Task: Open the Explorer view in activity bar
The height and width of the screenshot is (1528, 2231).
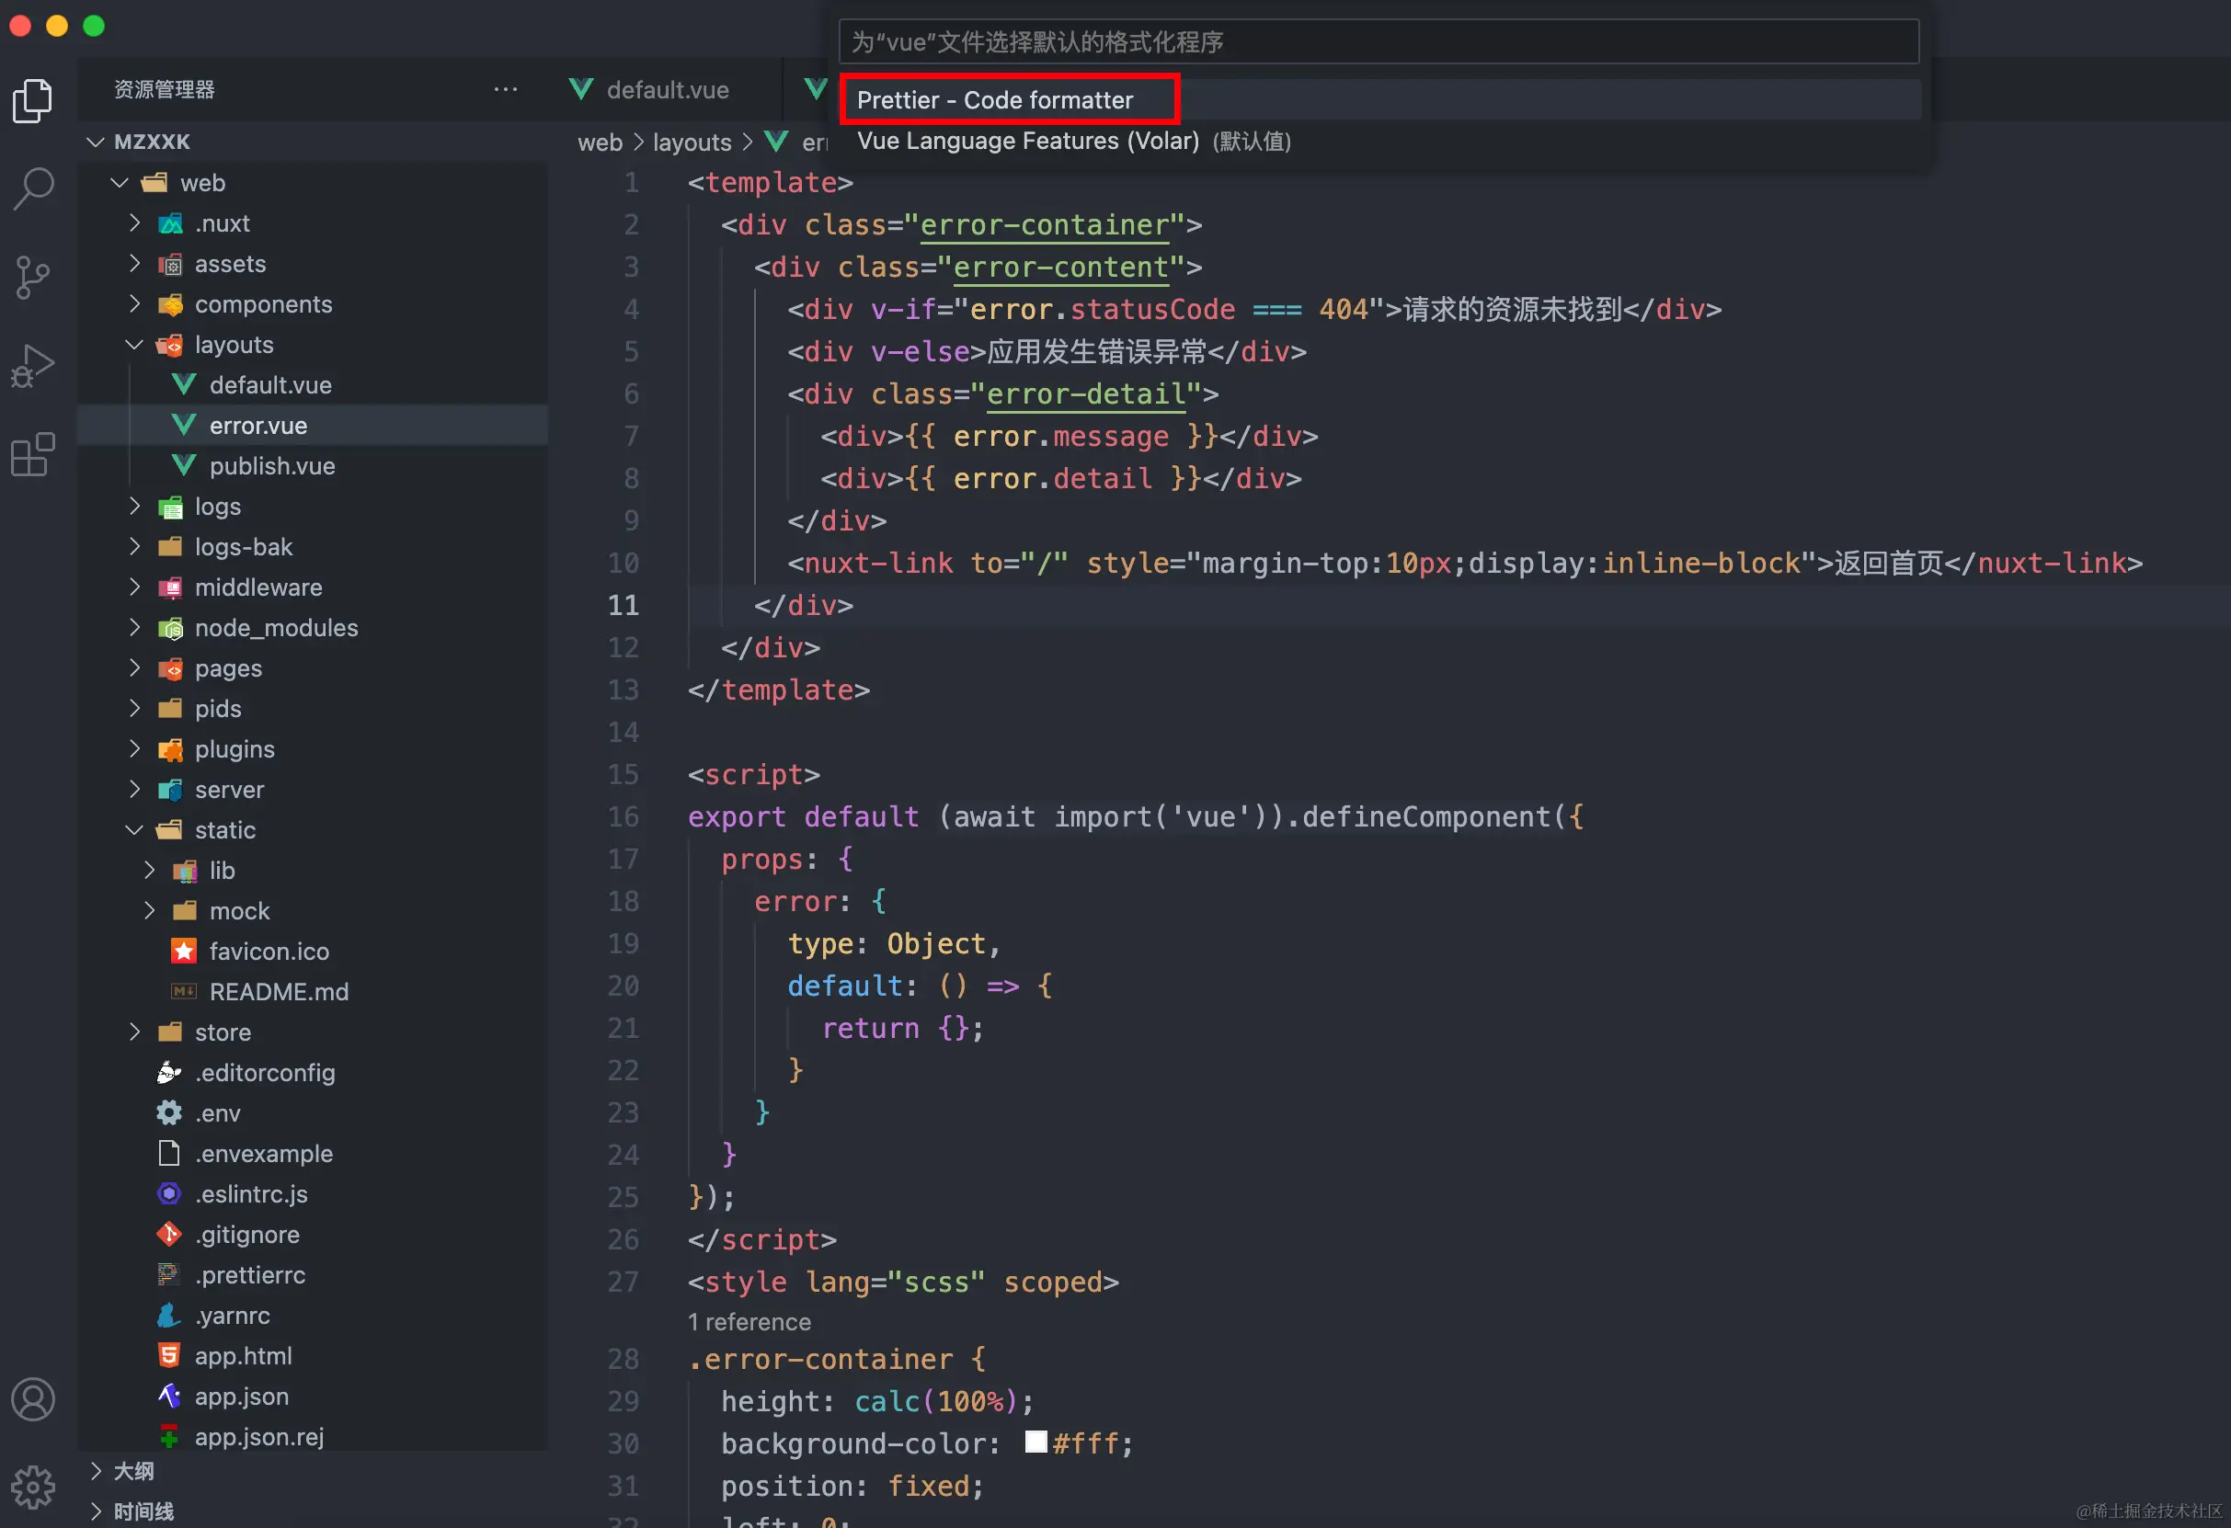Action: (x=34, y=100)
